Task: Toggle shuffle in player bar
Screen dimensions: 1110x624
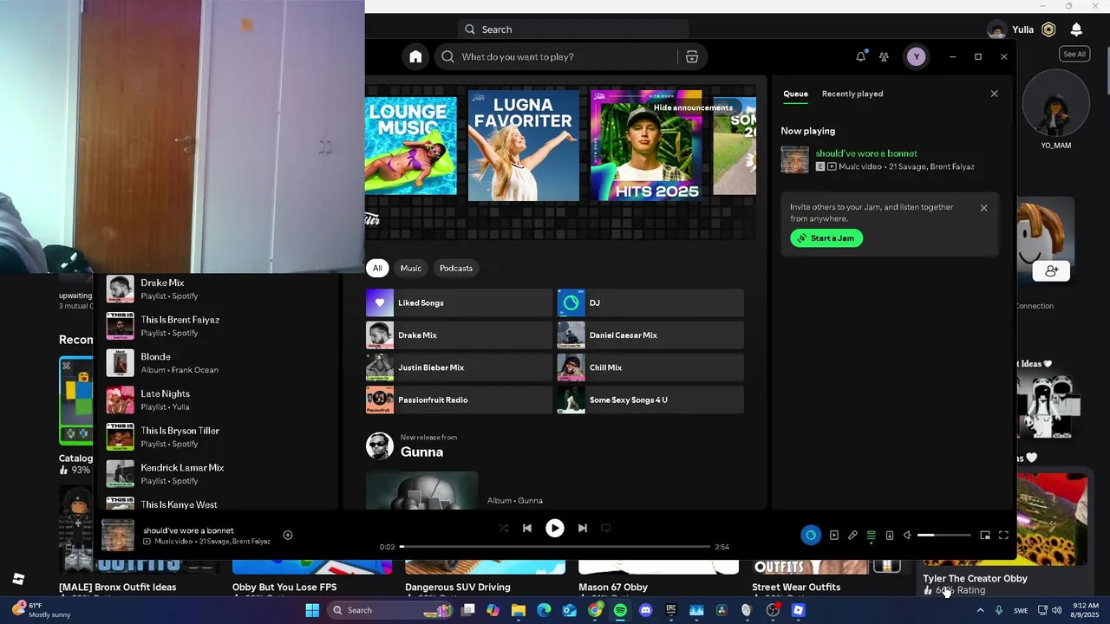Action: point(504,528)
